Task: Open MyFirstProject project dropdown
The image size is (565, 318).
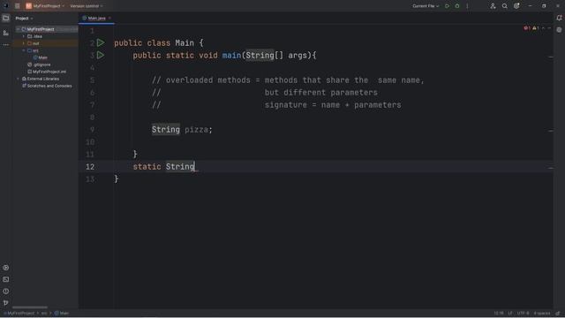Action: coord(45,6)
